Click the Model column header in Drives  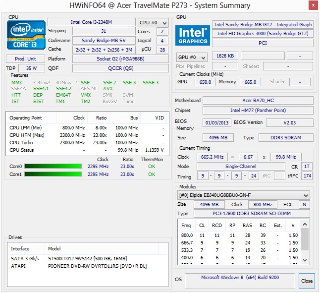pyautogui.click(x=102, y=249)
